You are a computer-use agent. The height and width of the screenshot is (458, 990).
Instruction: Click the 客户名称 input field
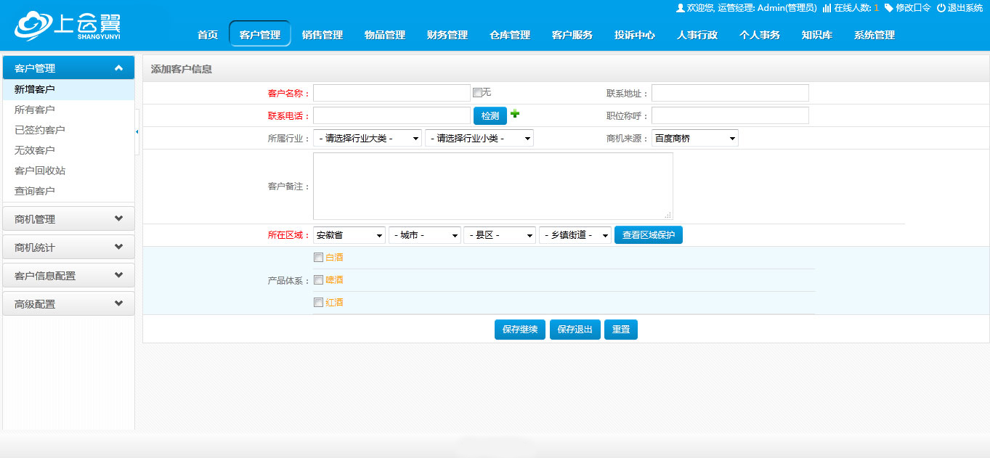click(391, 93)
